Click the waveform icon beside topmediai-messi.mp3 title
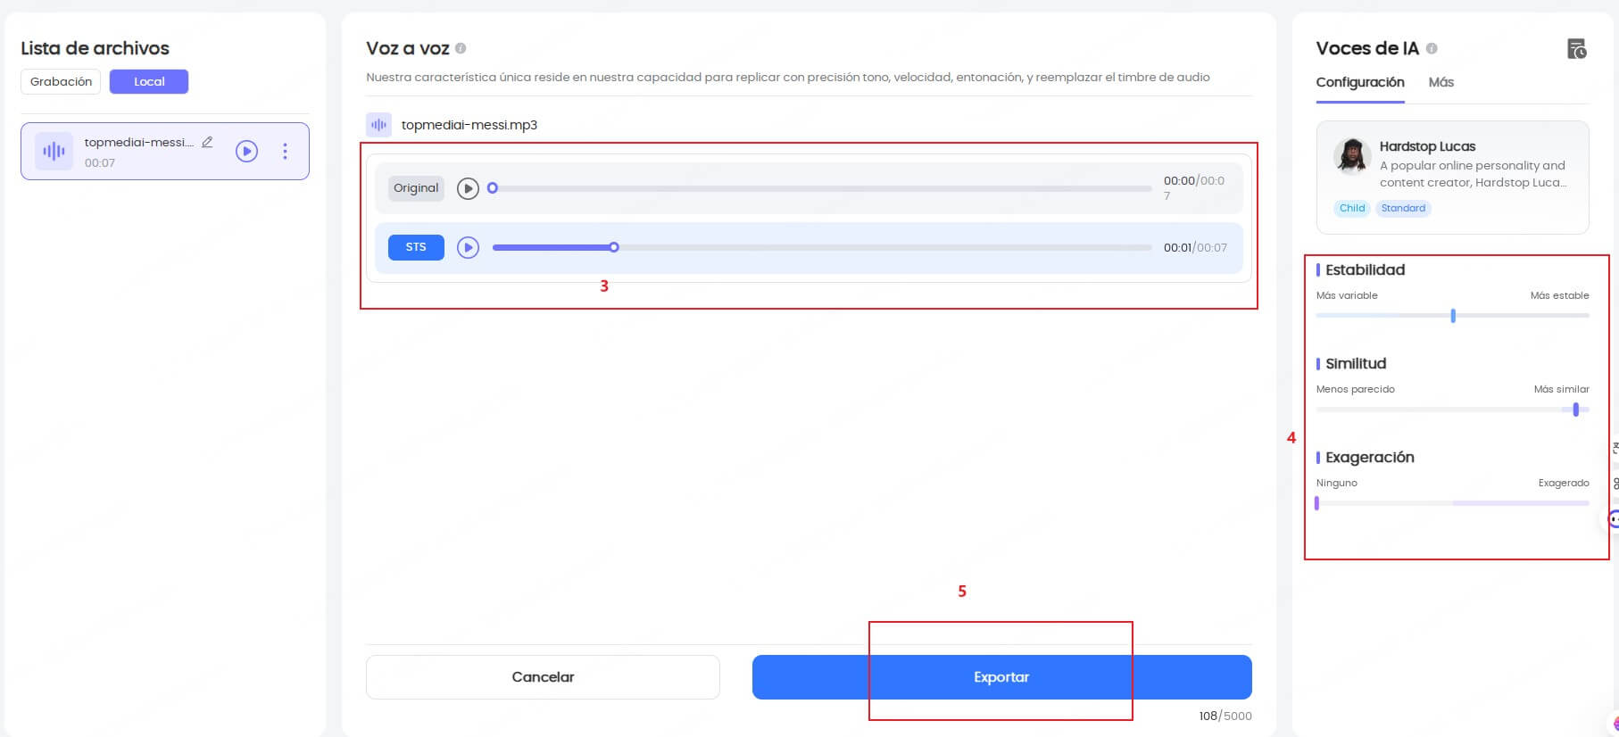Screen dimensions: 1619x737 tap(379, 125)
